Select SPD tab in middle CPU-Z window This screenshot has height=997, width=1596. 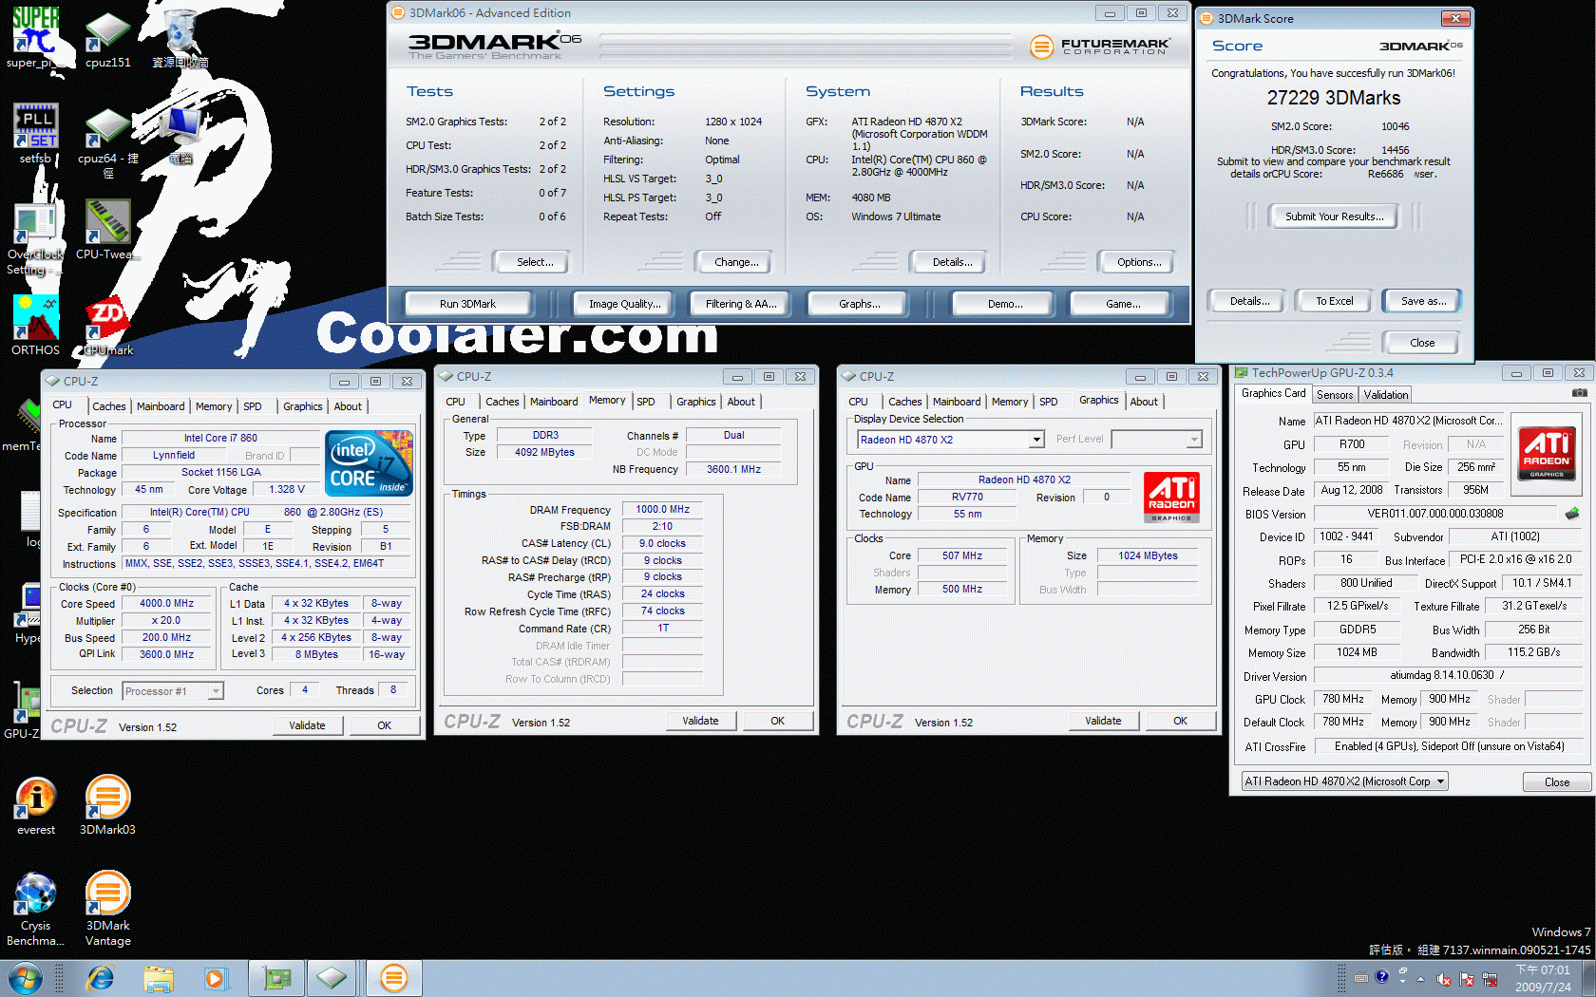point(646,402)
